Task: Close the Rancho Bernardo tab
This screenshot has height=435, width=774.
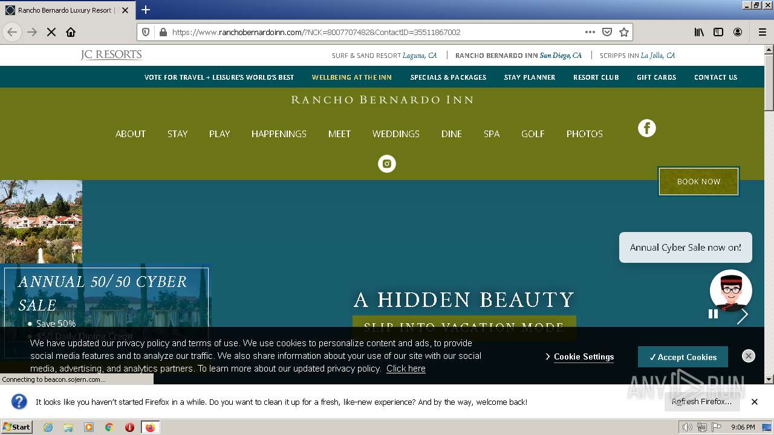Action: point(125,10)
